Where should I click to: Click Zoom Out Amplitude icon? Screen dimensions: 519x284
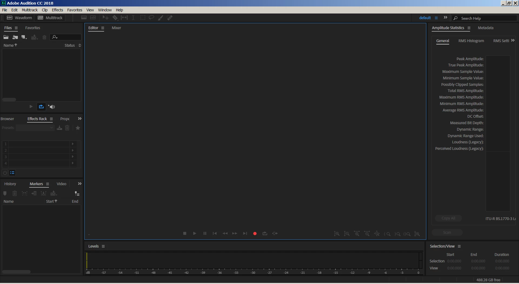point(347,234)
